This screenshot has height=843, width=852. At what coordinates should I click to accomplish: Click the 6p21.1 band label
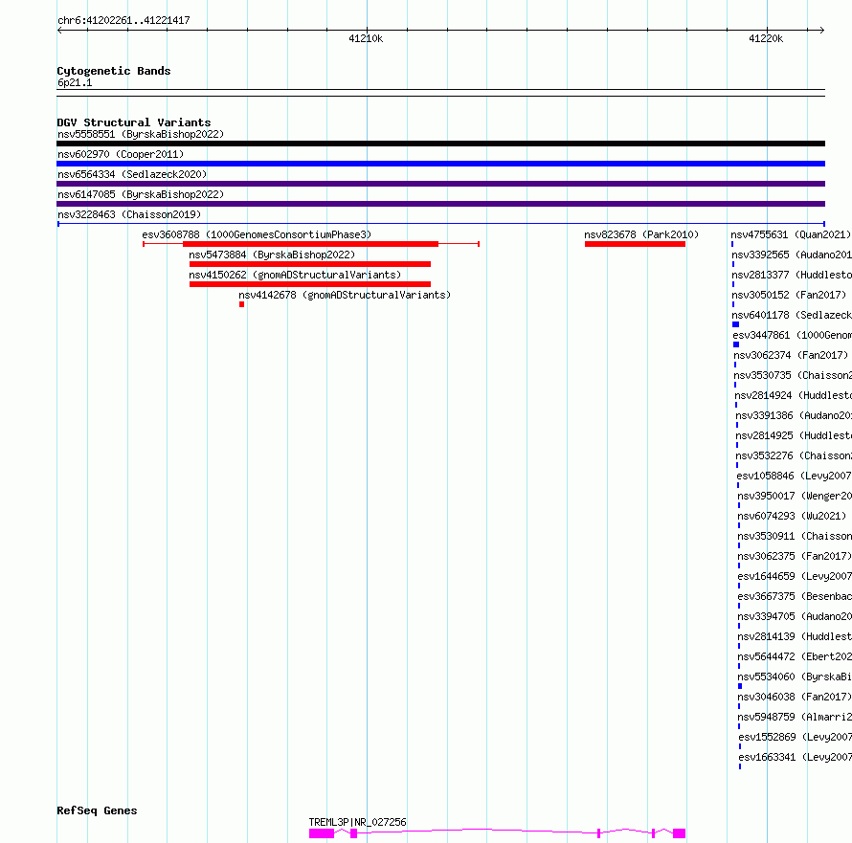click(75, 82)
